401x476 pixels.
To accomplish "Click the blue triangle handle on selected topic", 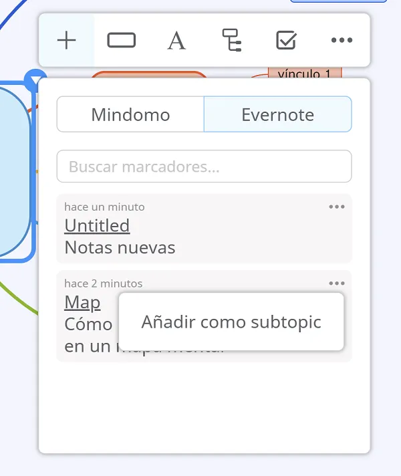I will pos(35,79).
